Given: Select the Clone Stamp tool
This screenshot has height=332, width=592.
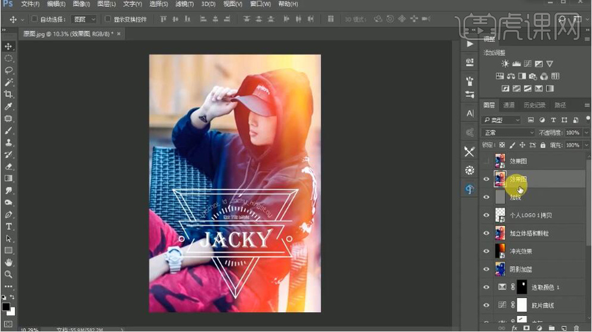Looking at the screenshot, I should pyautogui.click(x=8, y=143).
